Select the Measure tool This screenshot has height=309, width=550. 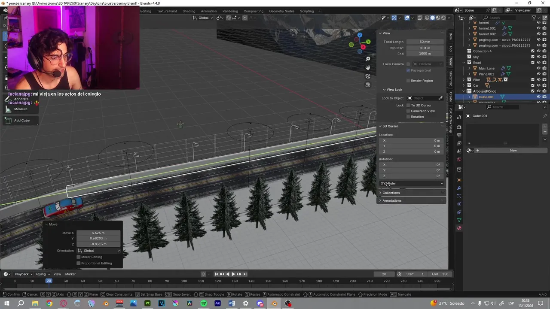point(21,109)
